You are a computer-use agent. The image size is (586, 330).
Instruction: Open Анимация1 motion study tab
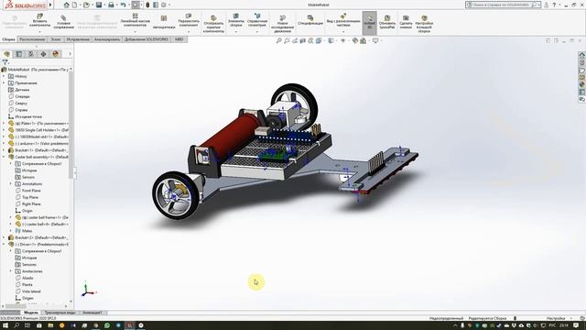92,313
